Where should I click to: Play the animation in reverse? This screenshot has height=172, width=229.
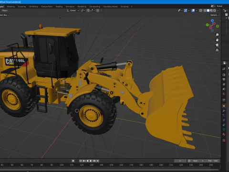click(x=87, y=161)
